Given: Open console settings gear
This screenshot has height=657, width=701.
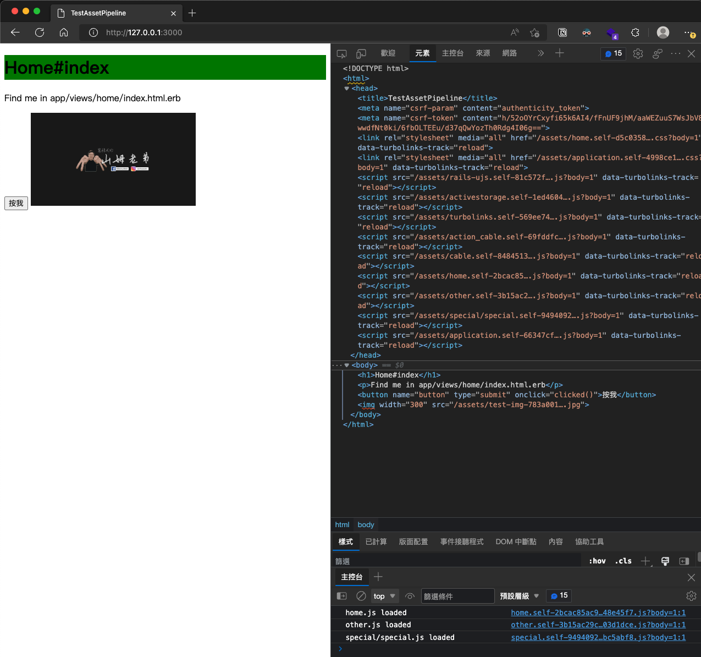Looking at the screenshot, I should (x=691, y=596).
